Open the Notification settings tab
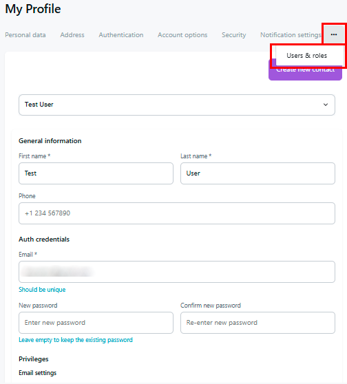Image resolution: width=347 pixels, height=384 pixels. click(291, 35)
